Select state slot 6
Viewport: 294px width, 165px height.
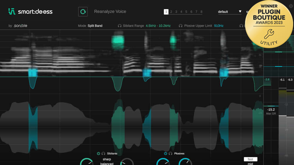click(191, 12)
